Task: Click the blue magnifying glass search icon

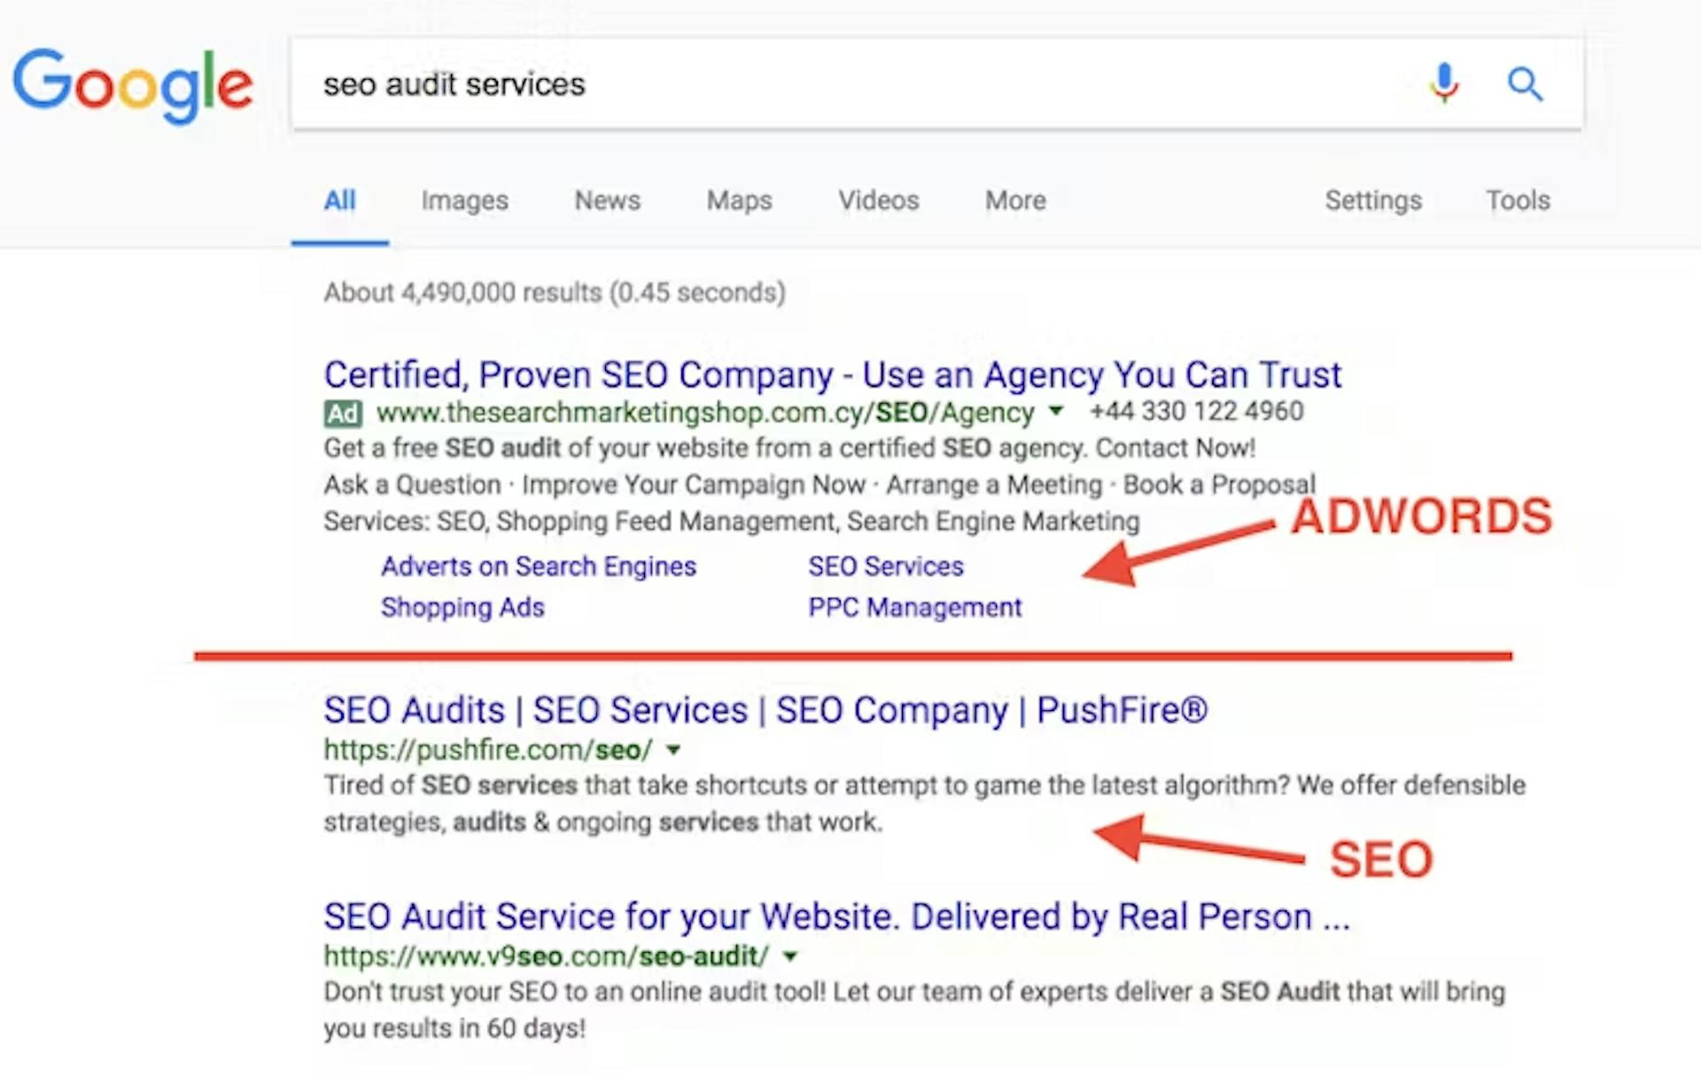Action: pos(1526,84)
